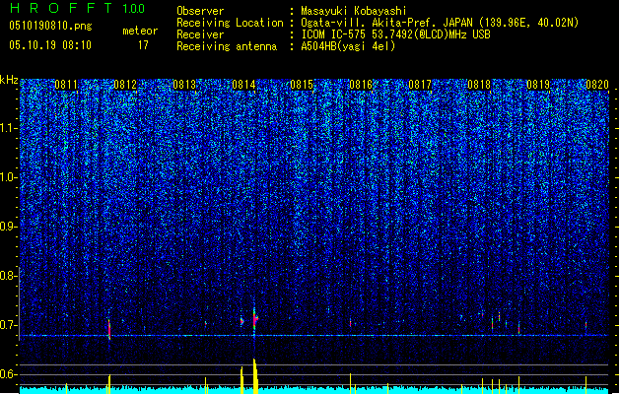Click the 0814 time marker

tap(243, 85)
